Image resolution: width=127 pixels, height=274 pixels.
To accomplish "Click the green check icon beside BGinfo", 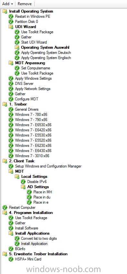I will coord(11,249).
